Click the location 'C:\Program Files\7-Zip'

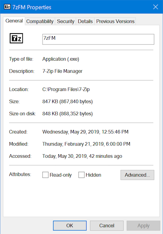tap(66, 90)
